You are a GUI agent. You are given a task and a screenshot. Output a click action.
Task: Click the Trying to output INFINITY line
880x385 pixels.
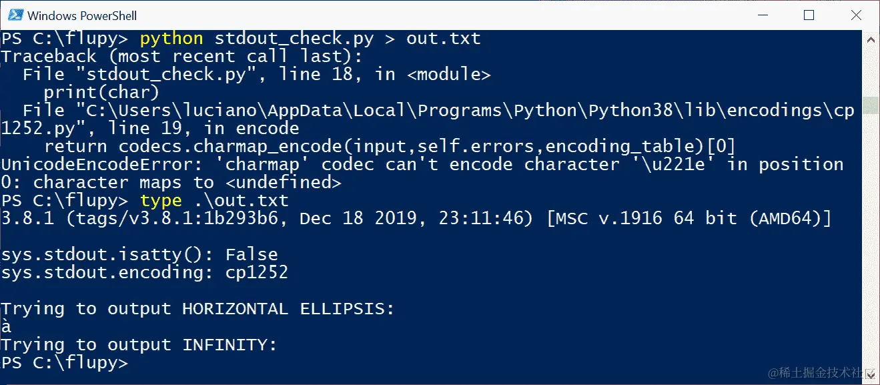(x=139, y=344)
